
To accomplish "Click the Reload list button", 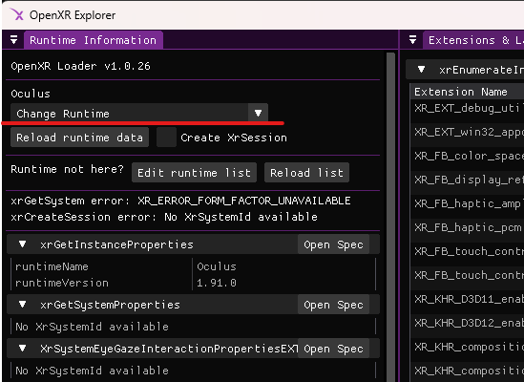I will click(306, 173).
